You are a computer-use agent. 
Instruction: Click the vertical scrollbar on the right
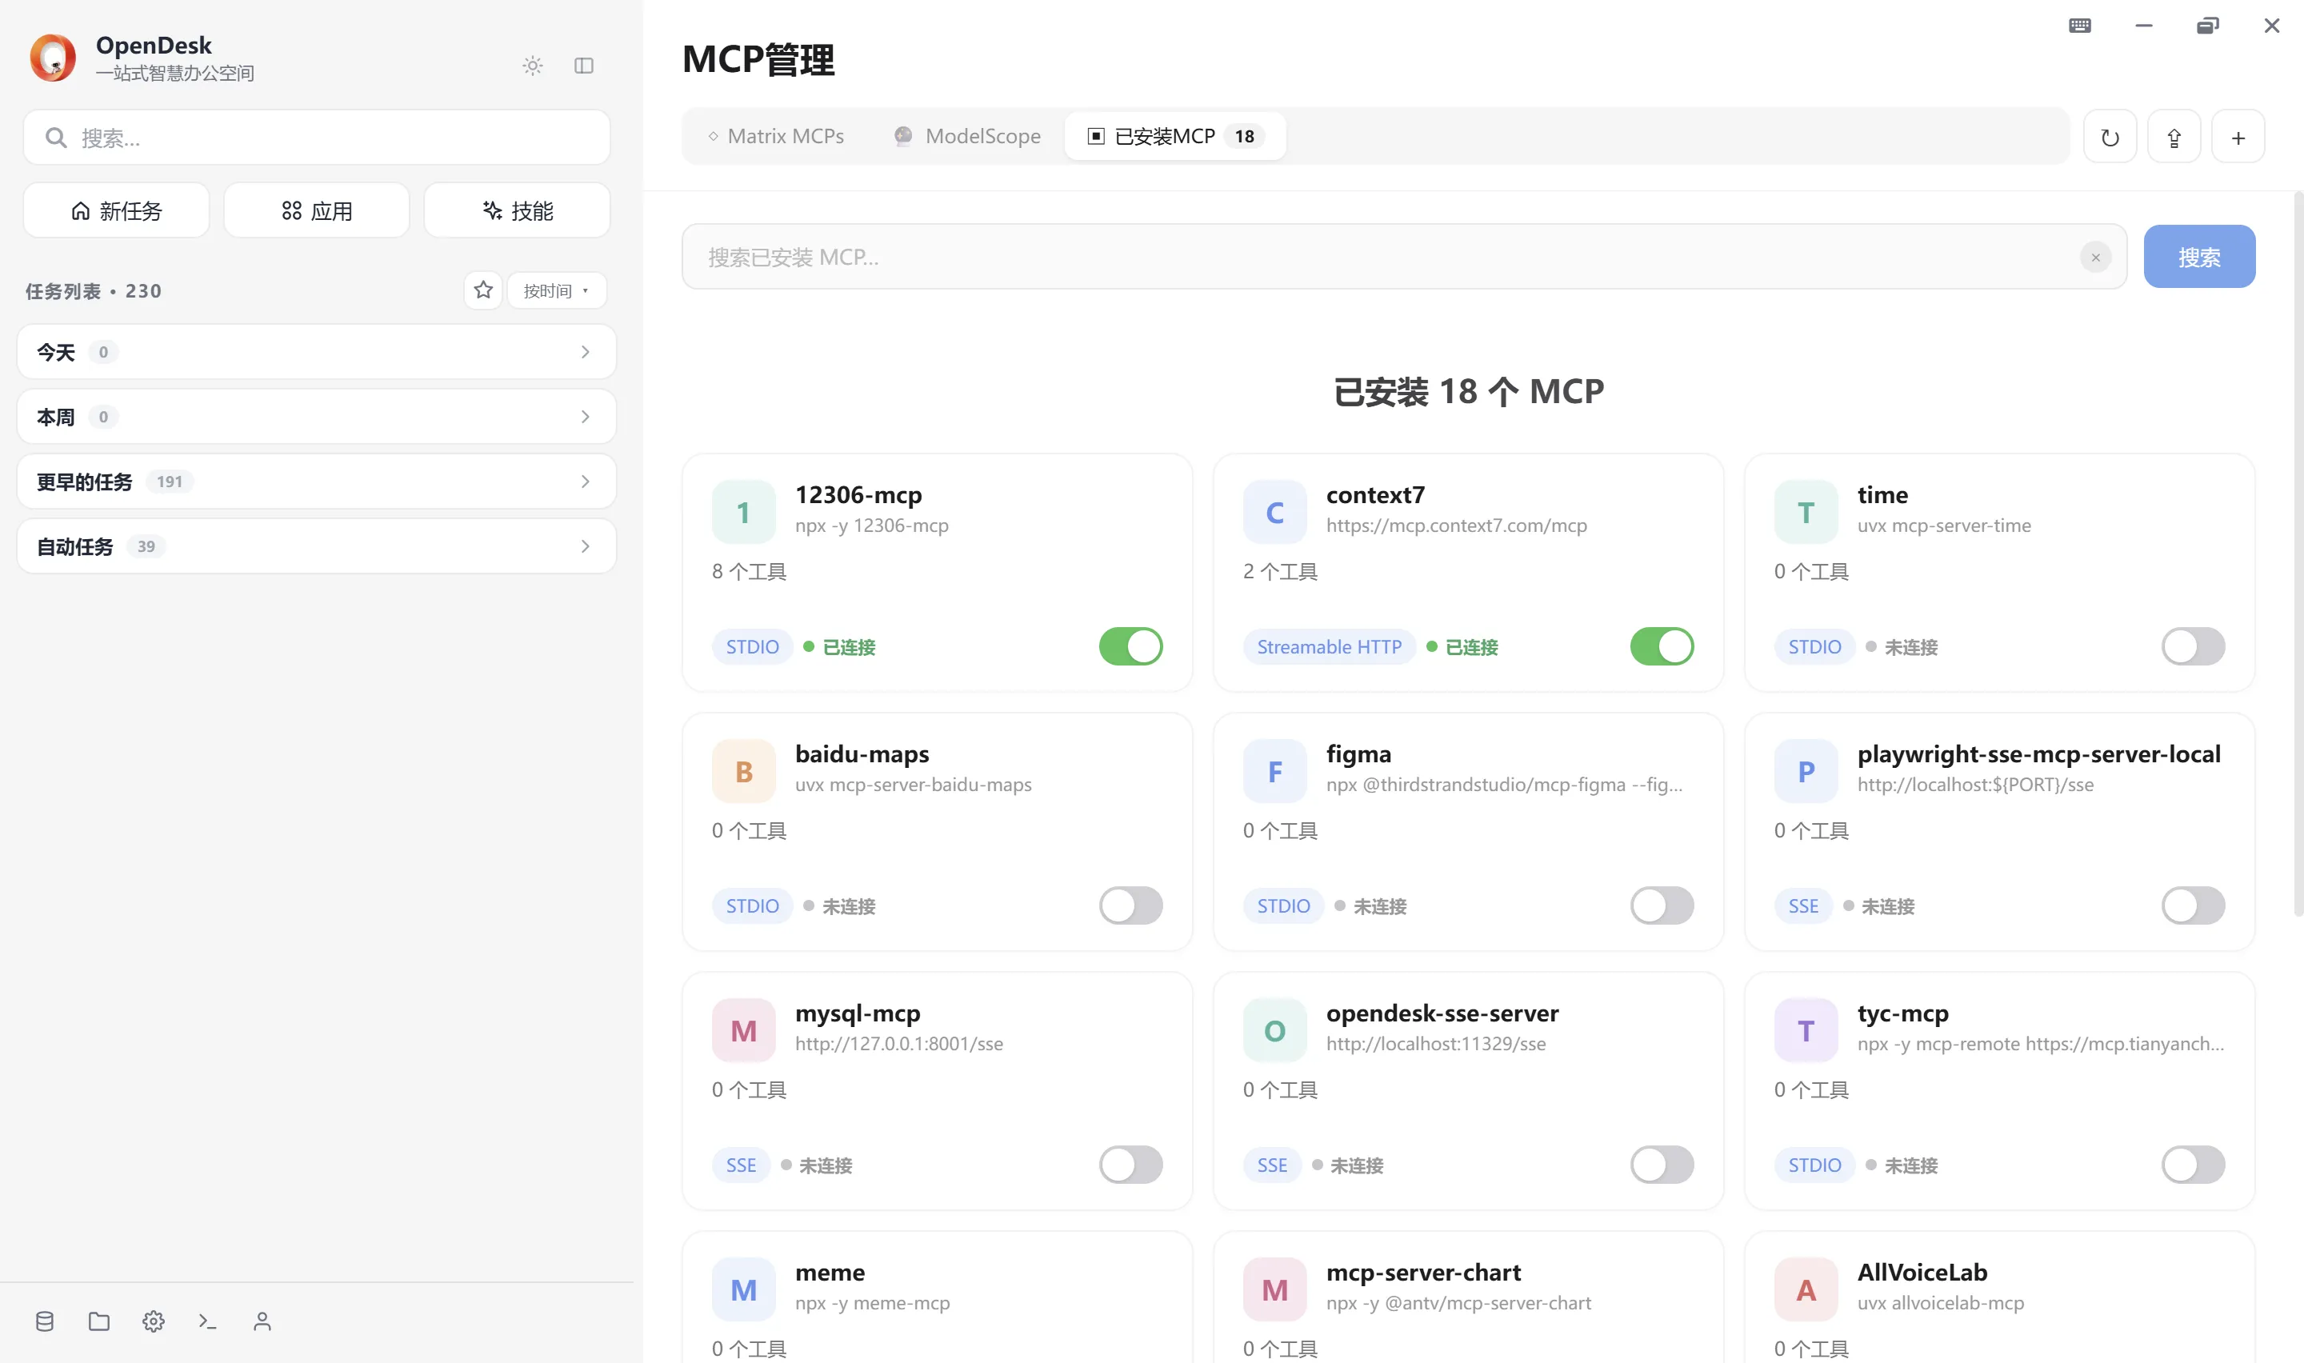click(2298, 554)
